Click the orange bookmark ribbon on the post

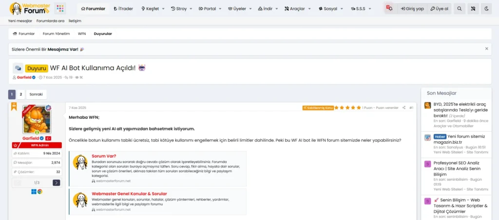click(14, 107)
